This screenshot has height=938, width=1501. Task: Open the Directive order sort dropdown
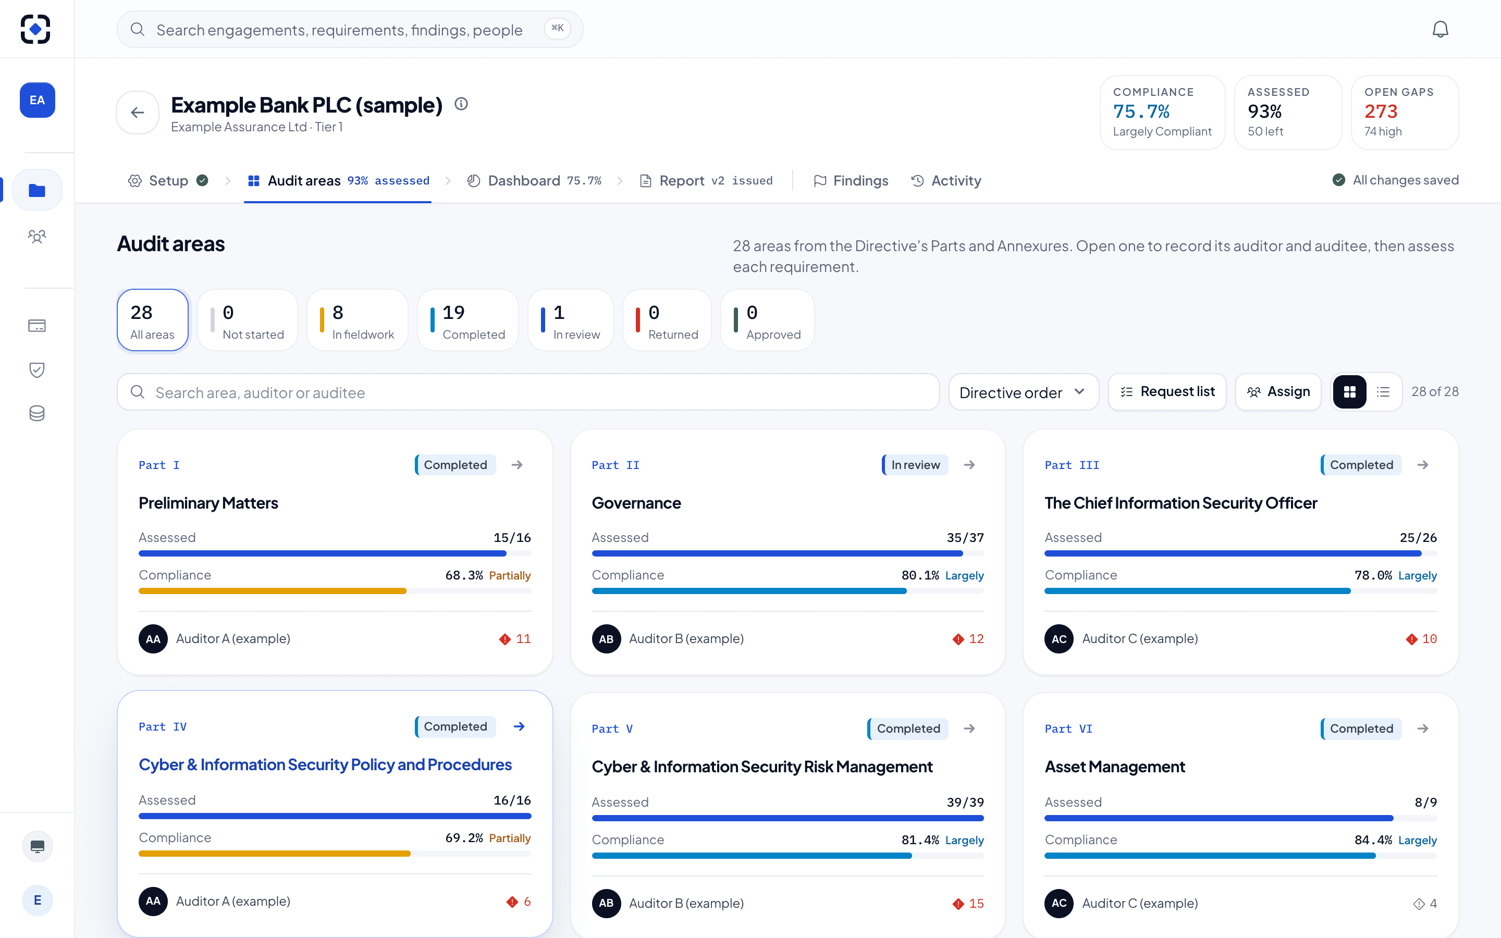1024,391
